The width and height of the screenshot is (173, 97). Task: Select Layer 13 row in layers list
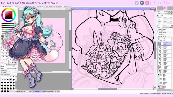pos(165,71)
